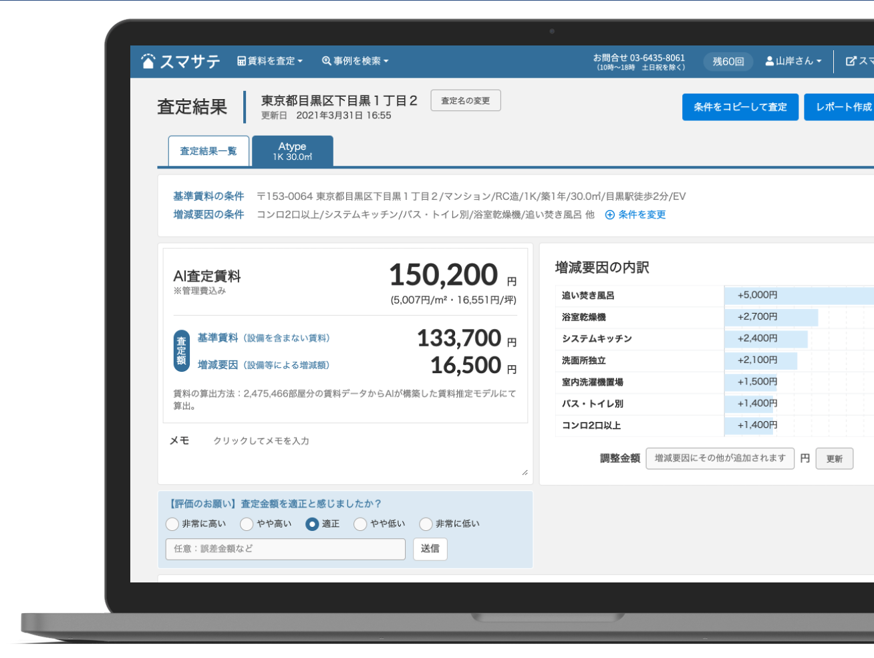This screenshot has width=874, height=658.
Task: Choose the 適正 rating radio button
Action: (312, 524)
